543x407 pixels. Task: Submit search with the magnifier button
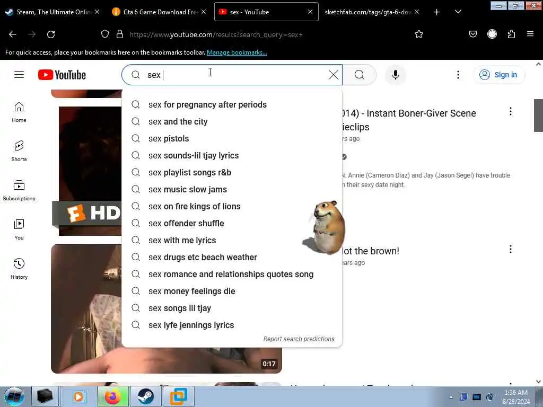(360, 75)
